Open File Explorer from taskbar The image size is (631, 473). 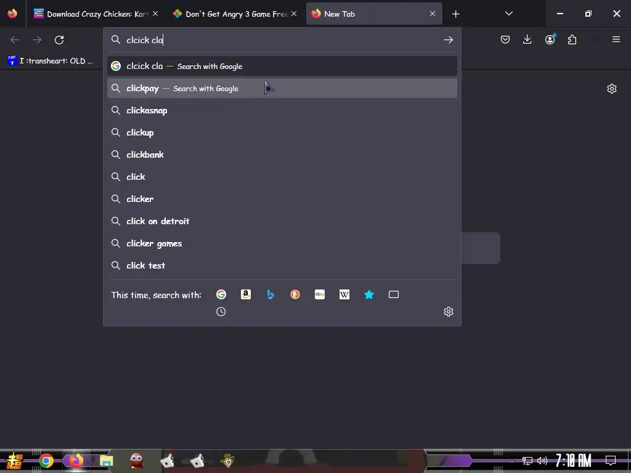point(106,461)
